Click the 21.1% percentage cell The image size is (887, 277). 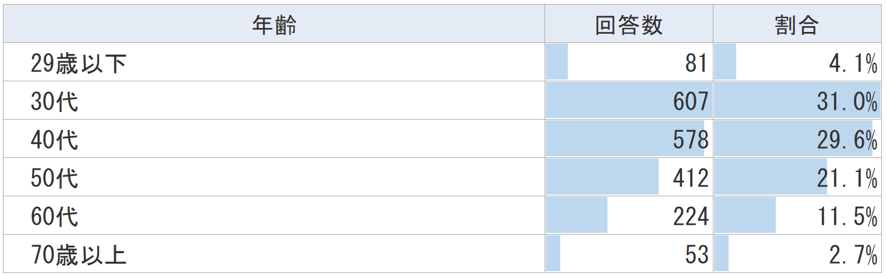797,178
